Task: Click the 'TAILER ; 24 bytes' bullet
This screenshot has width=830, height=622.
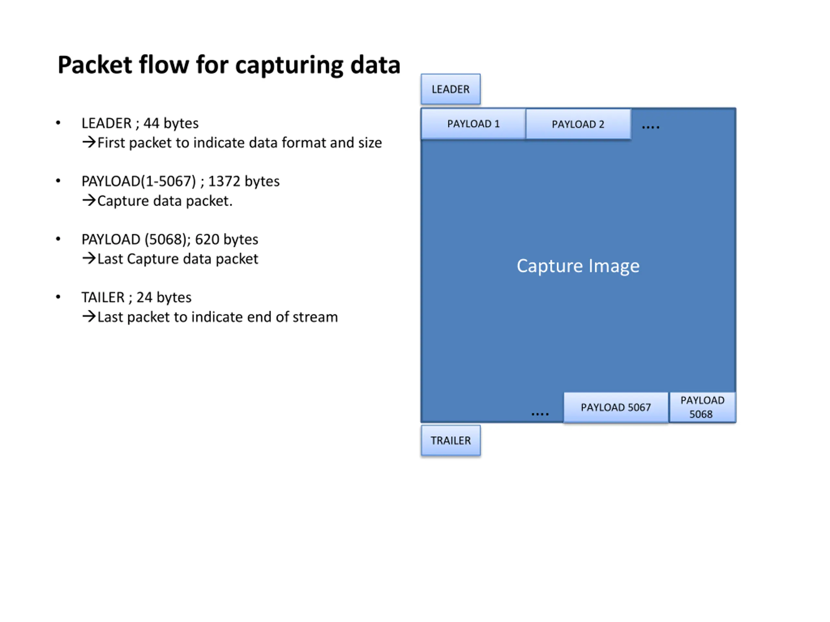Action: point(136,297)
